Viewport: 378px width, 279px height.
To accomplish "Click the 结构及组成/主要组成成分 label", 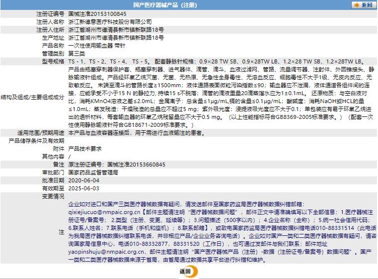I will point(32,97).
